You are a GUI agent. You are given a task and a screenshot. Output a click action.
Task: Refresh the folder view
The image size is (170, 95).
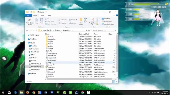point(89,30)
